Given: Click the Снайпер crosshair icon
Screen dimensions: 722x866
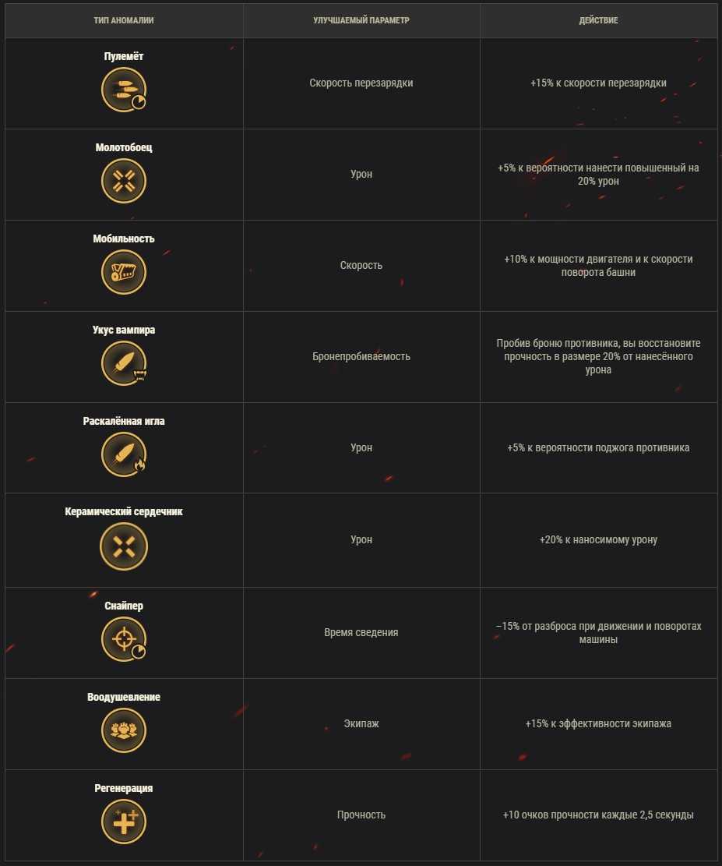Looking at the screenshot, I should pos(124,638).
